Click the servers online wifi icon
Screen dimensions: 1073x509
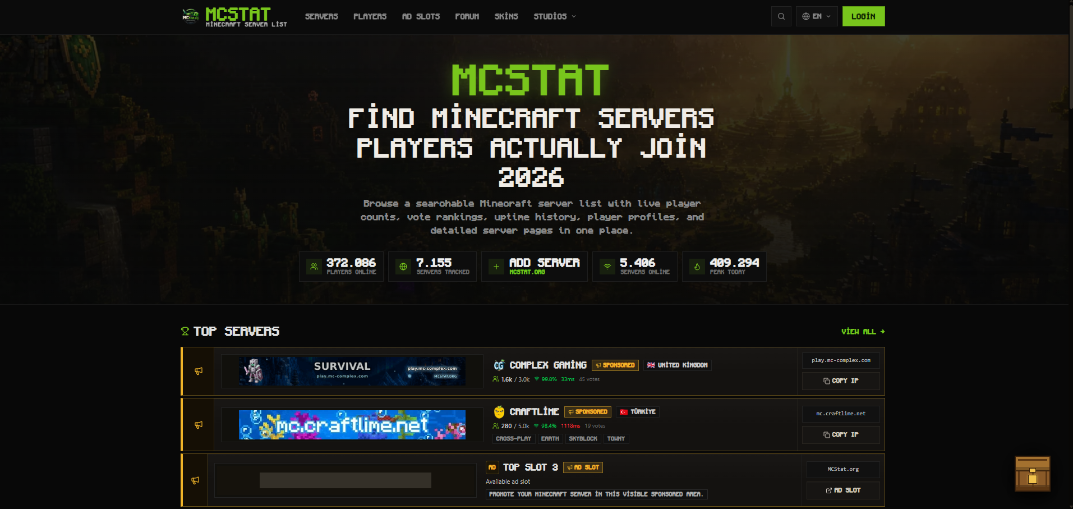click(607, 267)
